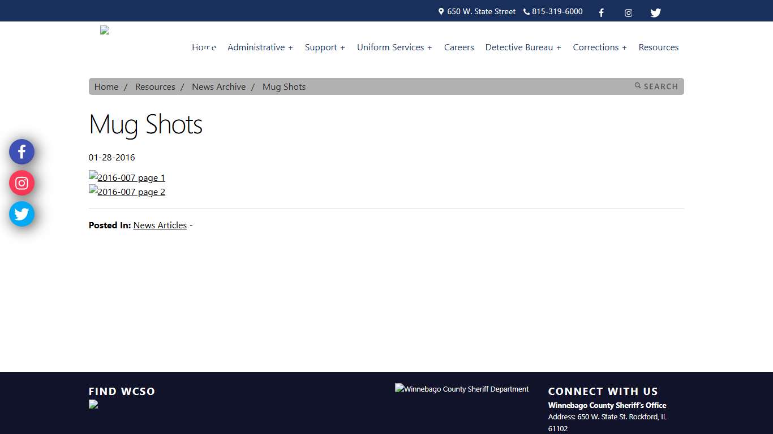Viewport: 773px width, 434px height.
Task: Click News Archive in the breadcrumb
Action: (x=218, y=86)
